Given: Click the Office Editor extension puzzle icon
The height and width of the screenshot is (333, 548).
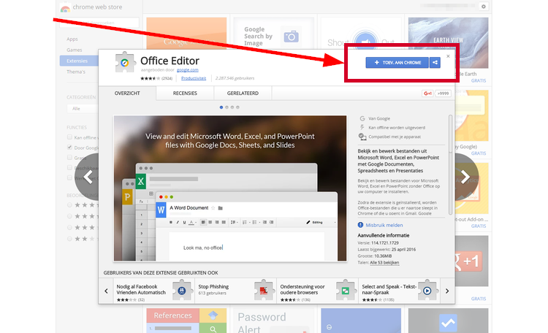Looking at the screenshot, I should (125, 62).
